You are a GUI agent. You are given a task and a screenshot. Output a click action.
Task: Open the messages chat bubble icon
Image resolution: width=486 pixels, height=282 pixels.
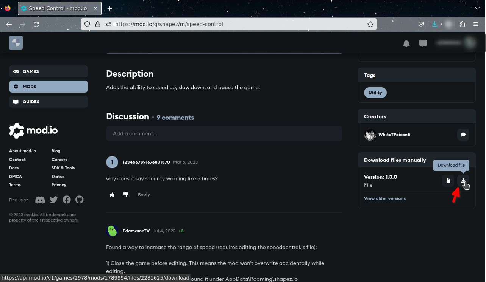pos(423,43)
